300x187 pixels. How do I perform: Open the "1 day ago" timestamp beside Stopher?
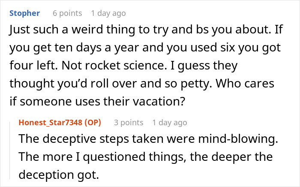[x=106, y=13]
